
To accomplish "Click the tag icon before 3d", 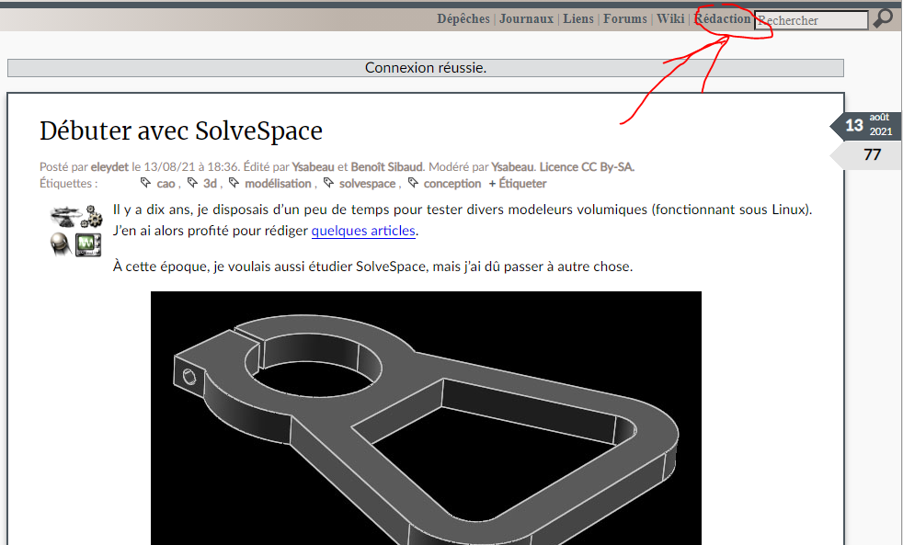I will [192, 183].
